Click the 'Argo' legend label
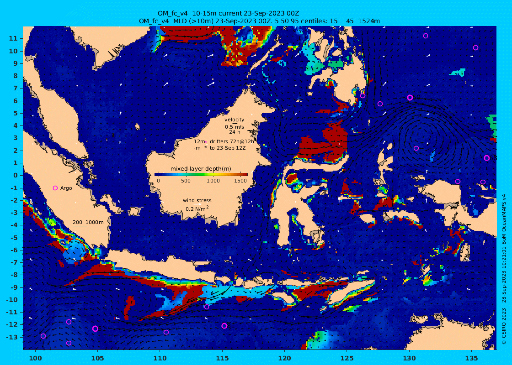The height and width of the screenshot is (365, 512). [66, 188]
